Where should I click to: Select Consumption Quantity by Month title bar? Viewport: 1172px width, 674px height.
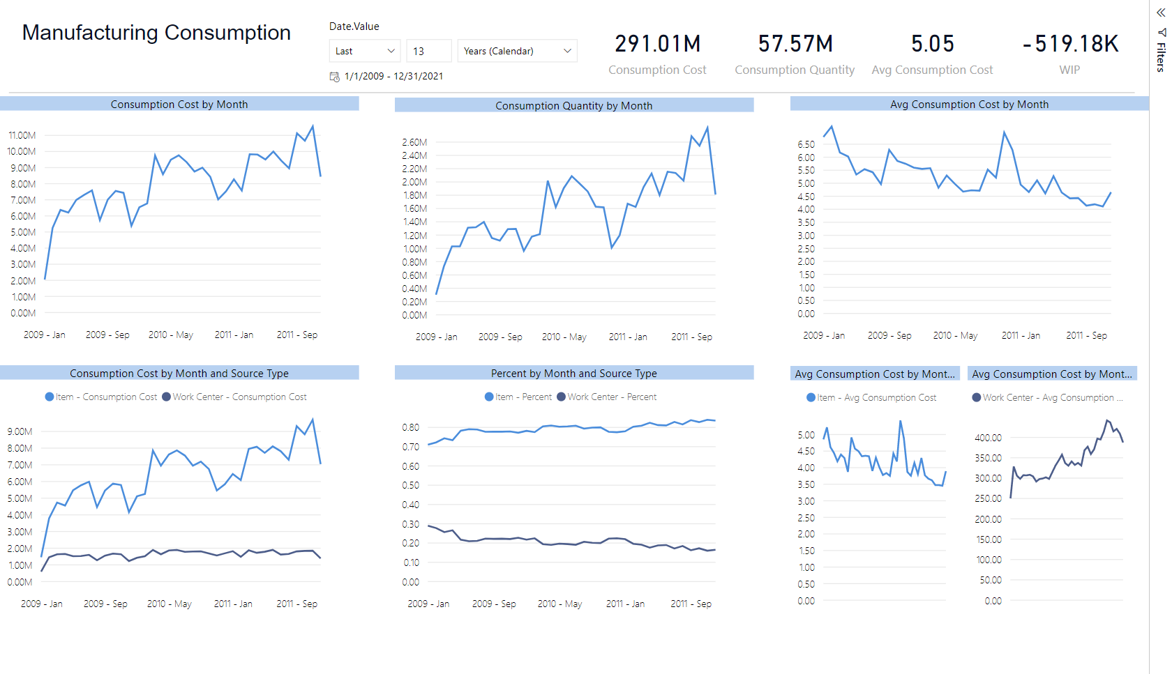coord(574,105)
